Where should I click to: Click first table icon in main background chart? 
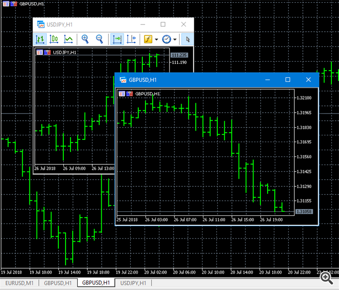pyautogui.click(x=6, y=4)
